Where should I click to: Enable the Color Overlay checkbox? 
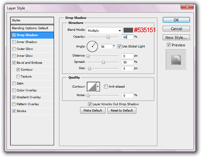pyautogui.click(x=14, y=90)
